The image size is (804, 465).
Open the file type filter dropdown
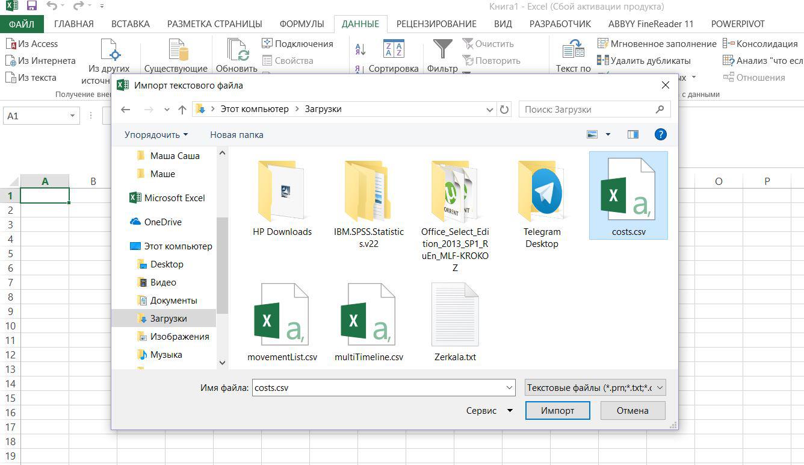coord(595,388)
